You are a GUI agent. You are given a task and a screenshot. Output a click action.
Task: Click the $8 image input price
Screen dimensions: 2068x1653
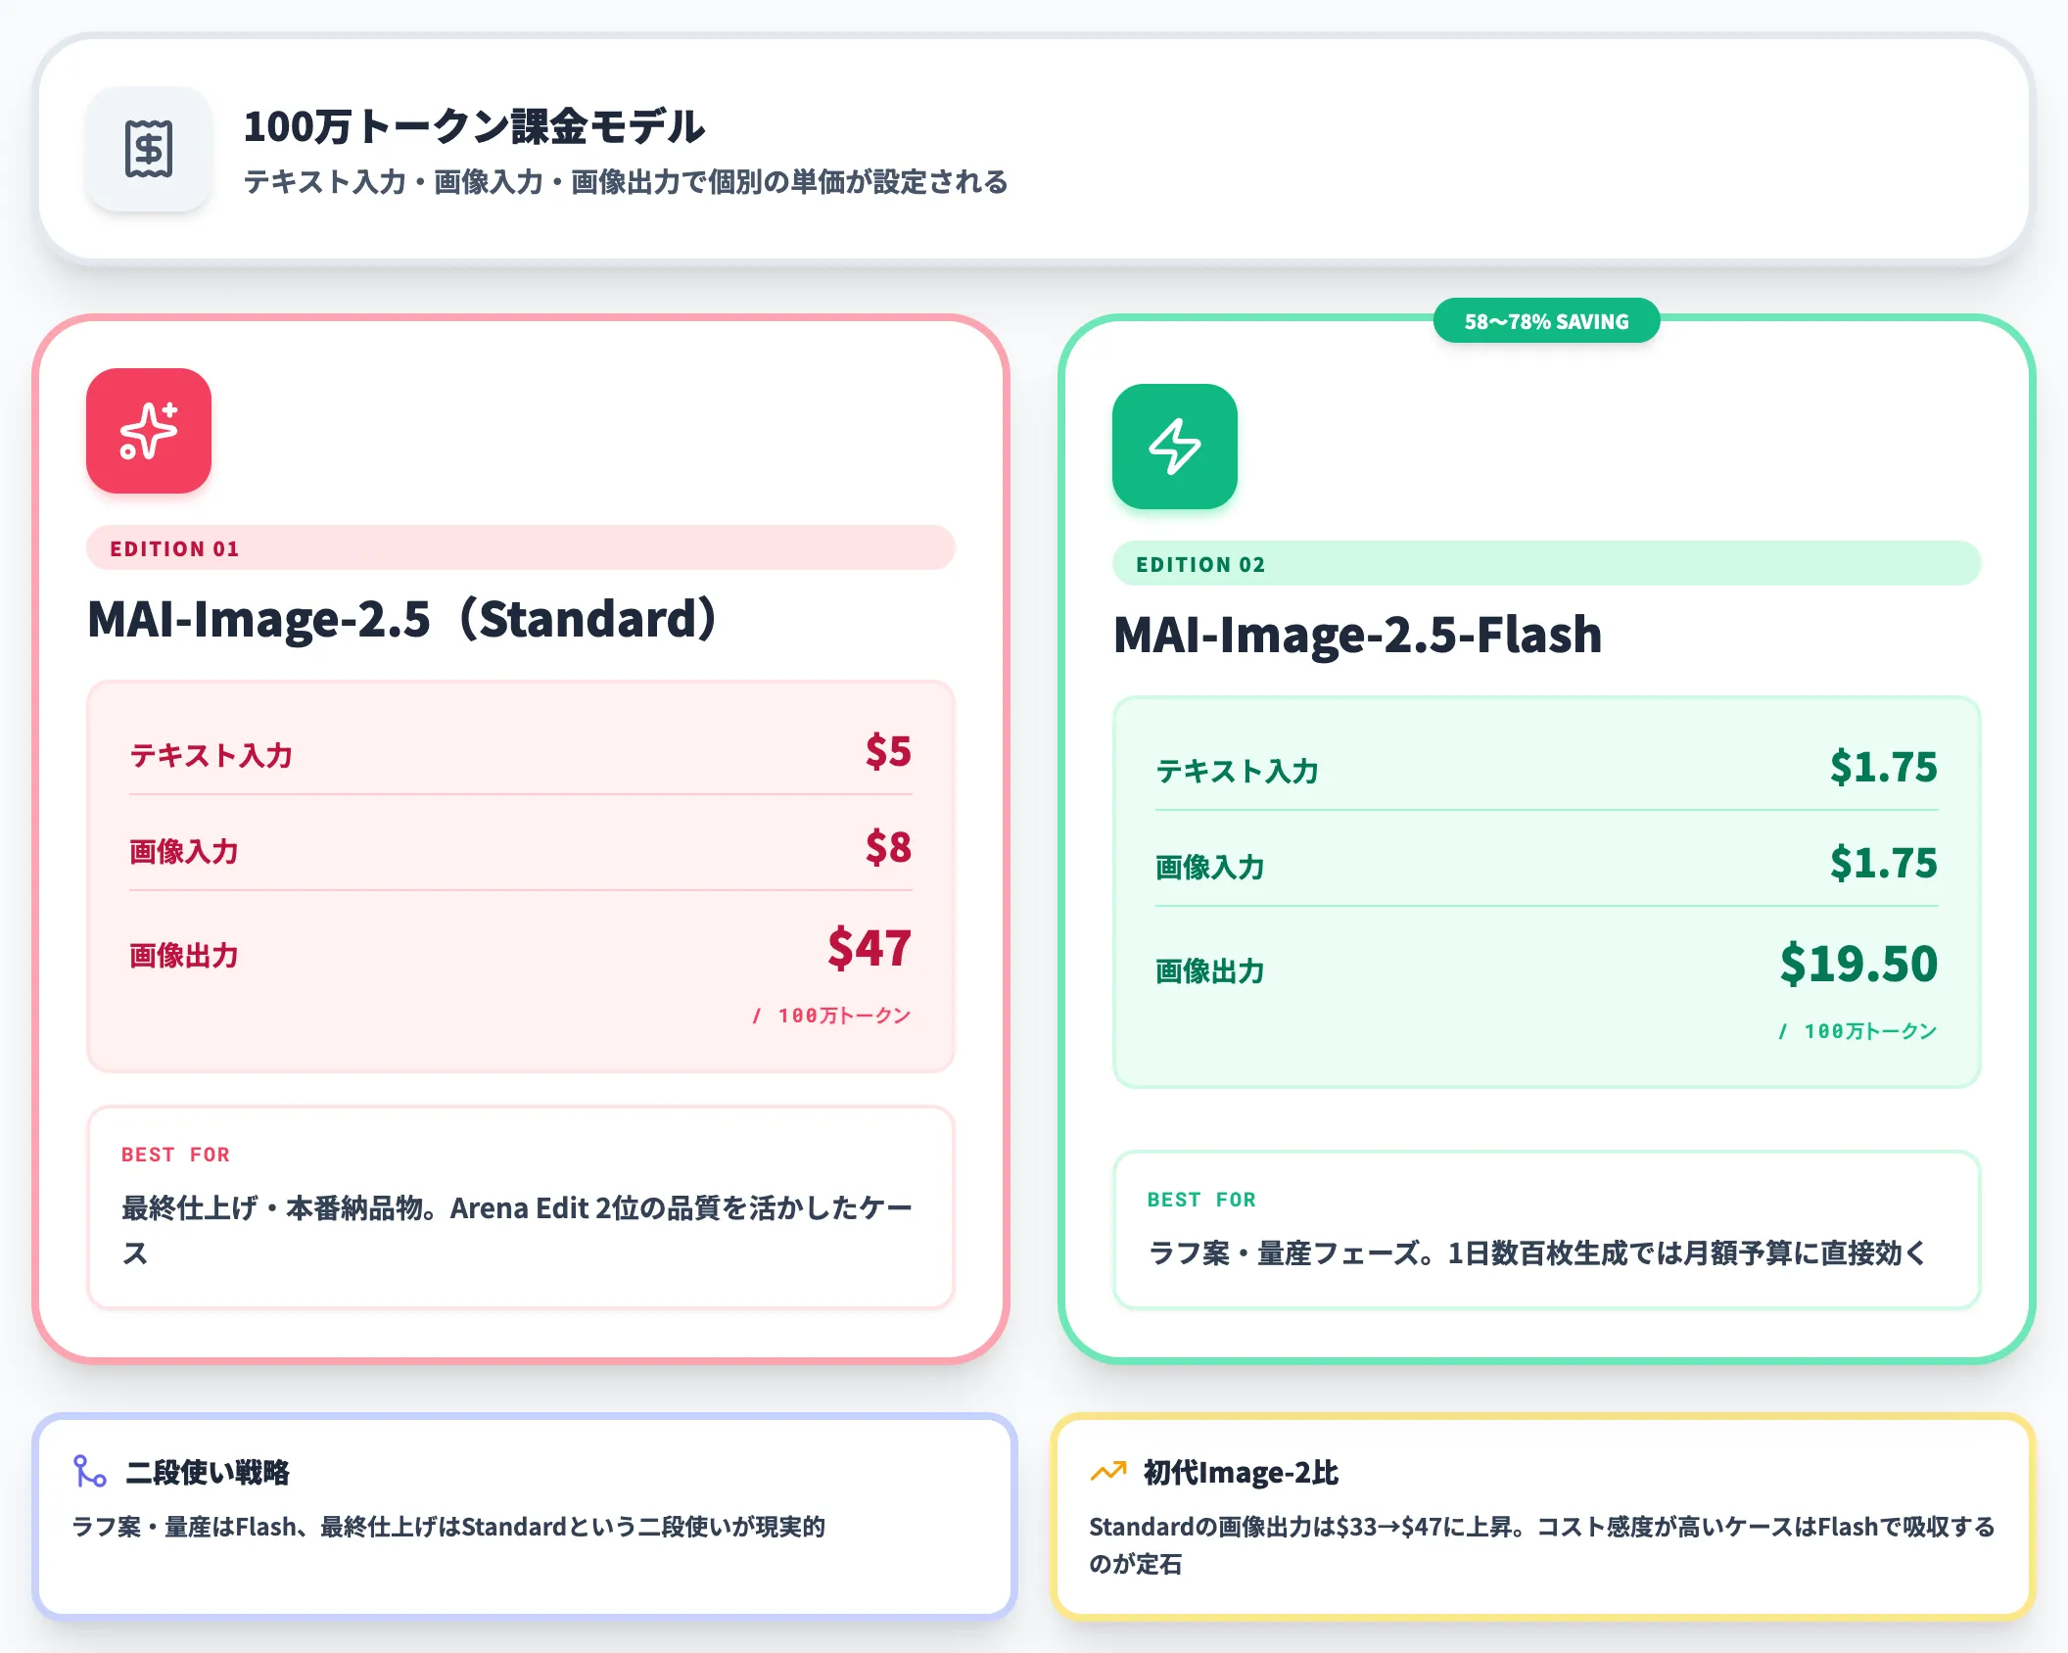coord(888,848)
